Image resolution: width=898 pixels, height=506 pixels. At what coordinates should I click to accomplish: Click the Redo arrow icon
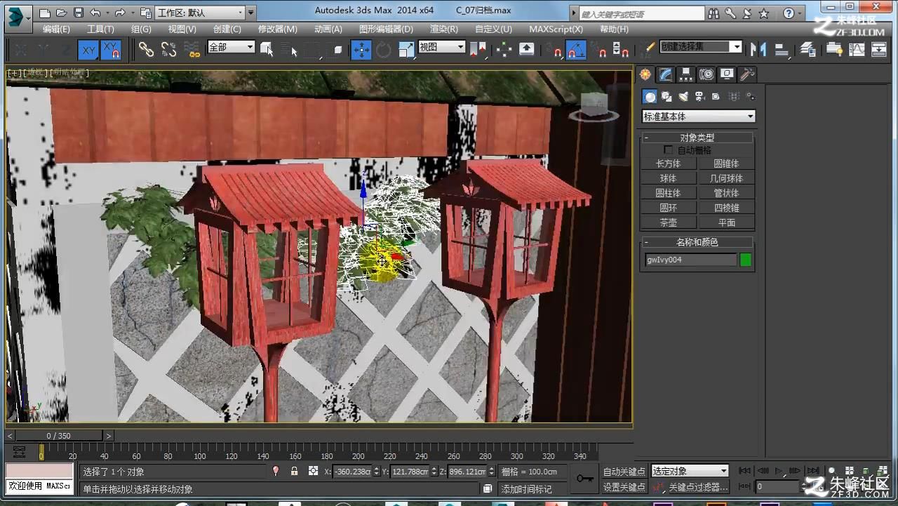pyautogui.click(x=119, y=13)
